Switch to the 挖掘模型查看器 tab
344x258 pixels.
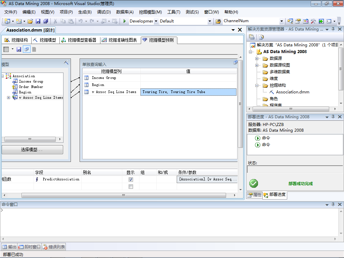pos(79,40)
